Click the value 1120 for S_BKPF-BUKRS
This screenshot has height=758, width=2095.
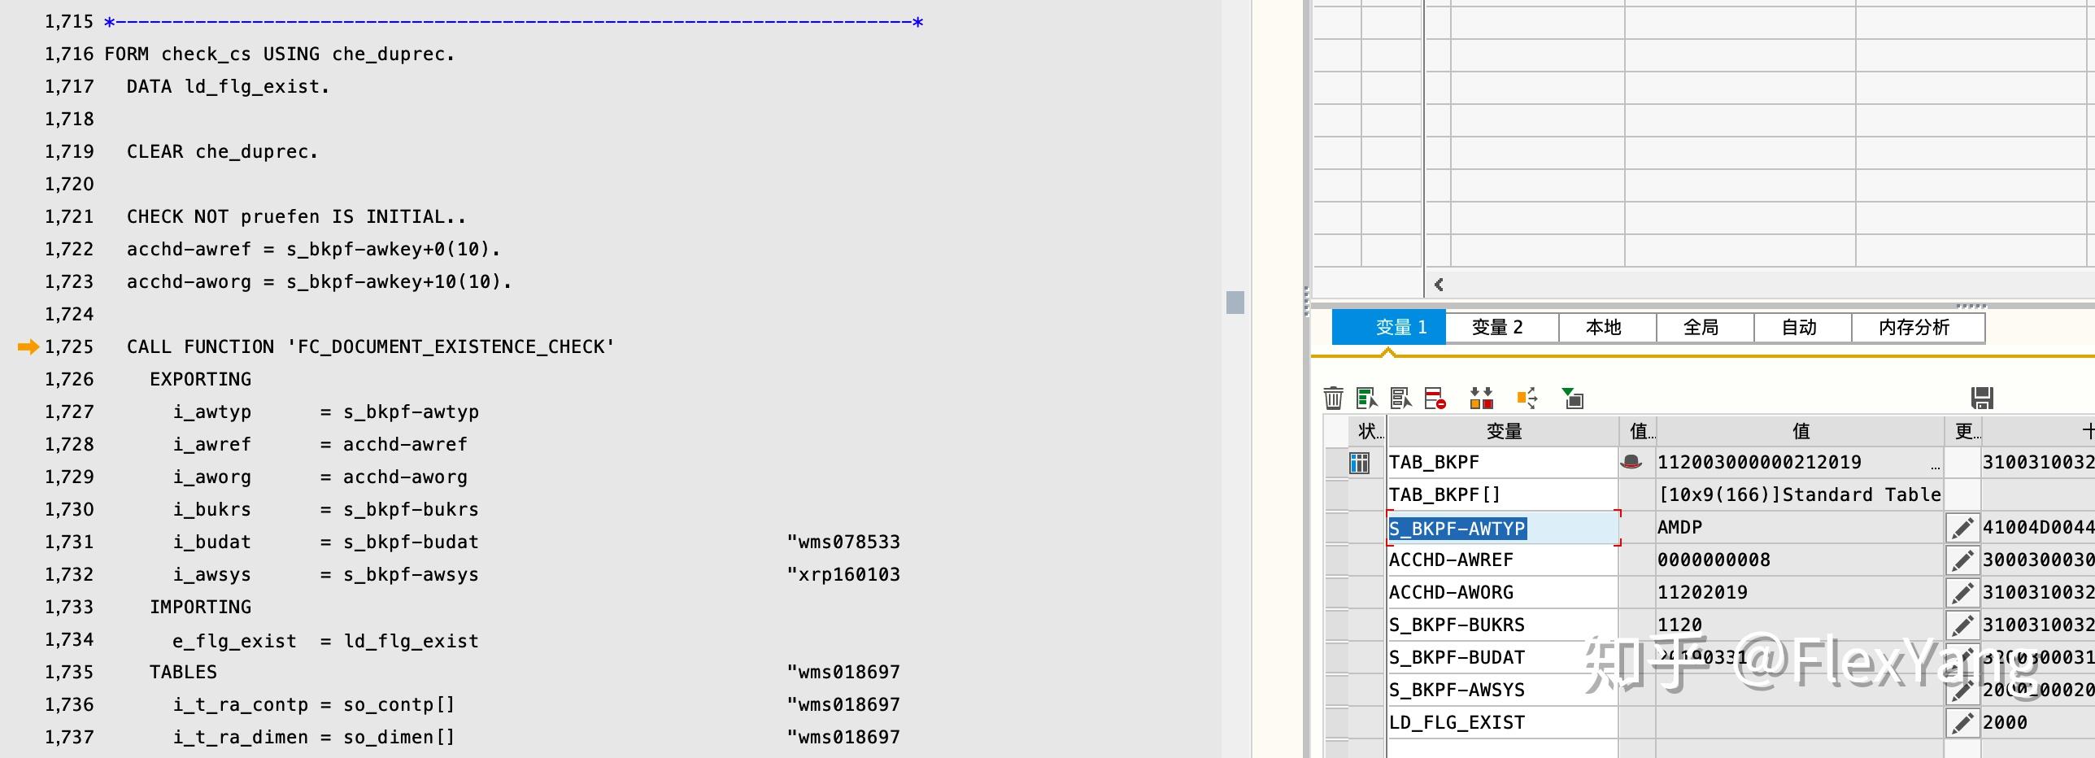pyautogui.click(x=1679, y=625)
